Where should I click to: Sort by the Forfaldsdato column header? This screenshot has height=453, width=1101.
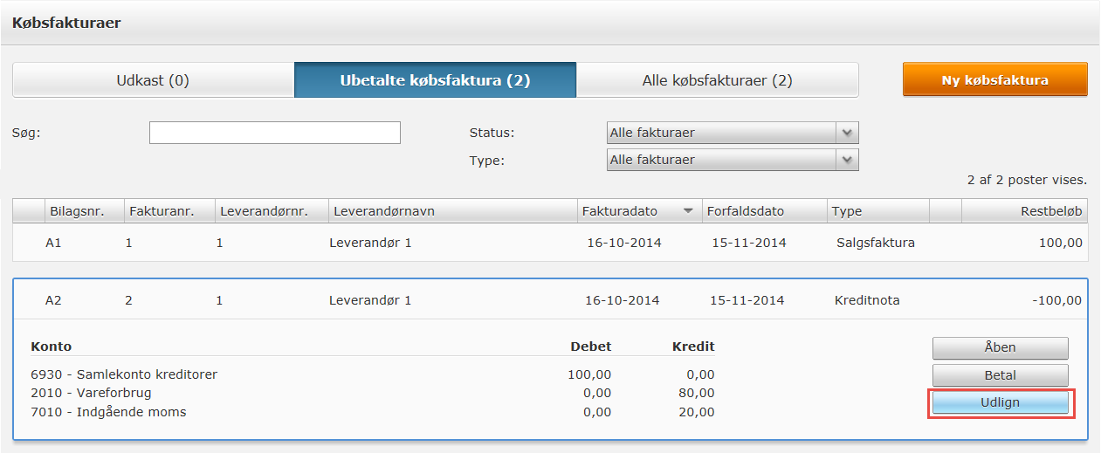point(747,211)
